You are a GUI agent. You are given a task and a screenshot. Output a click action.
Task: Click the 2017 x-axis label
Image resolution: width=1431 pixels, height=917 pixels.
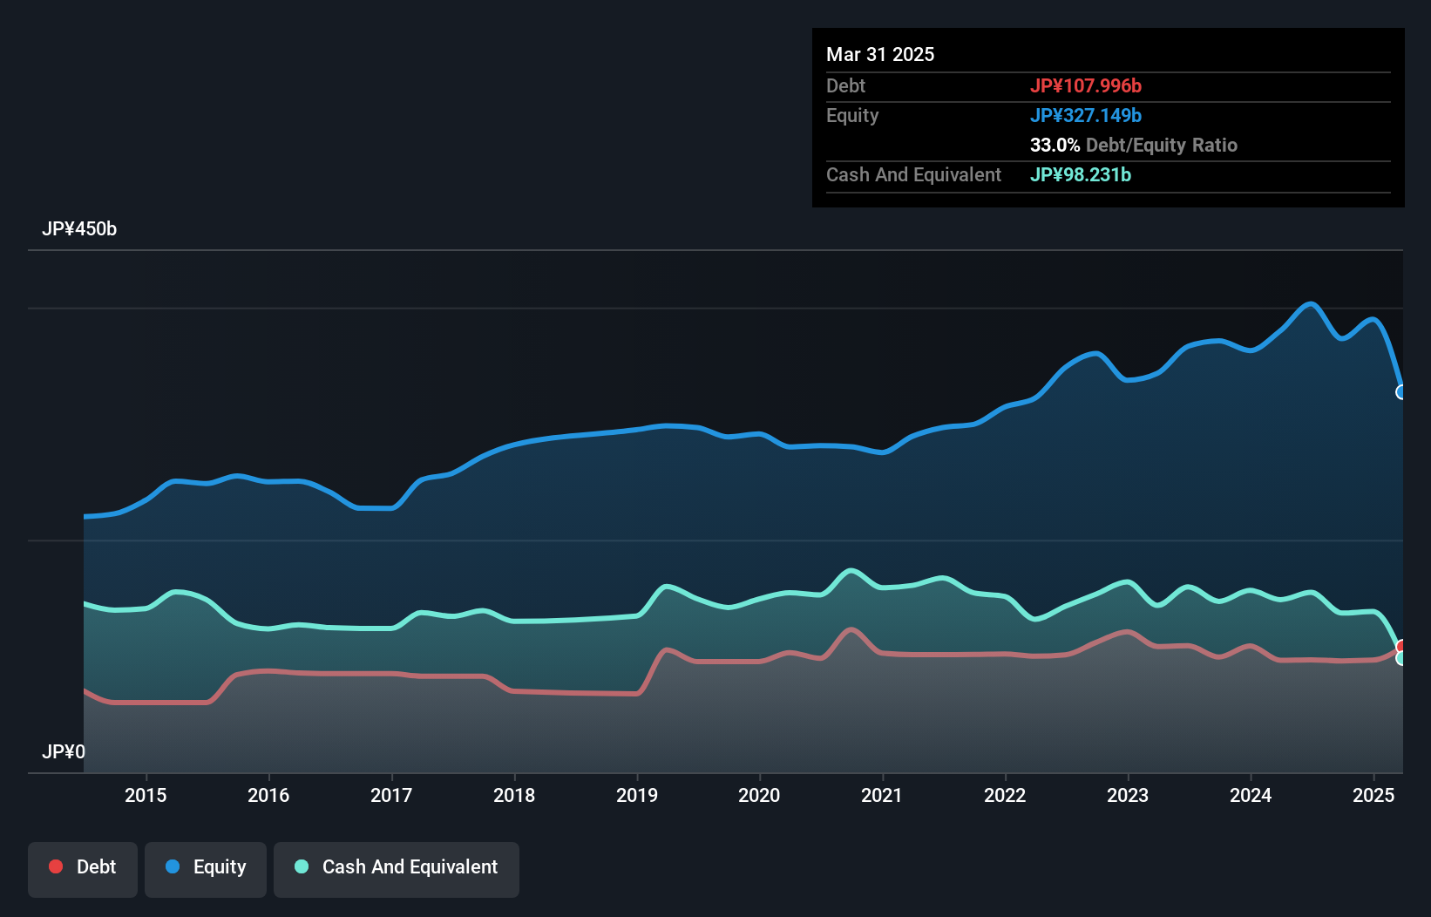coord(391,795)
